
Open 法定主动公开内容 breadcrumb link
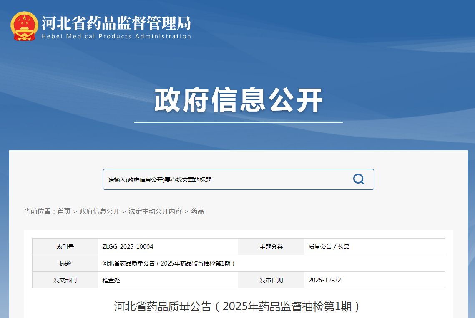tap(155, 211)
